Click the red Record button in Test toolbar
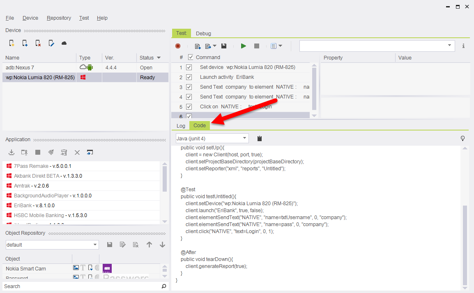 pos(178,46)
